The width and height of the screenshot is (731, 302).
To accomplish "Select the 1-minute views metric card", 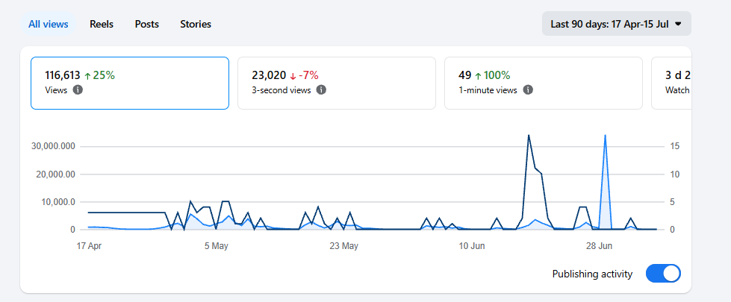I will click(543, 84).
